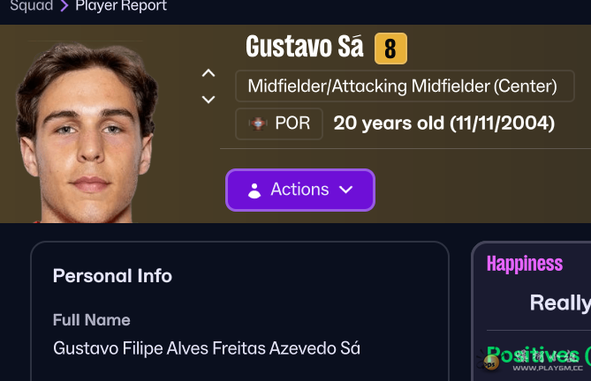Image resolution: width=591 pixels, height=381 pixels.
Task: Click the Personal Info section heading
Action: [112, 276]
